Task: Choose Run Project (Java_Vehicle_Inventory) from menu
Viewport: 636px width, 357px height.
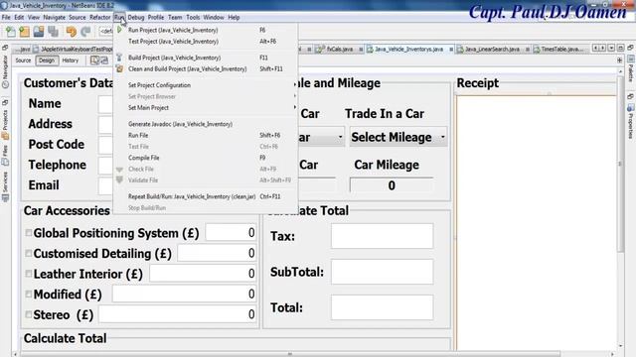Action: 206,30
